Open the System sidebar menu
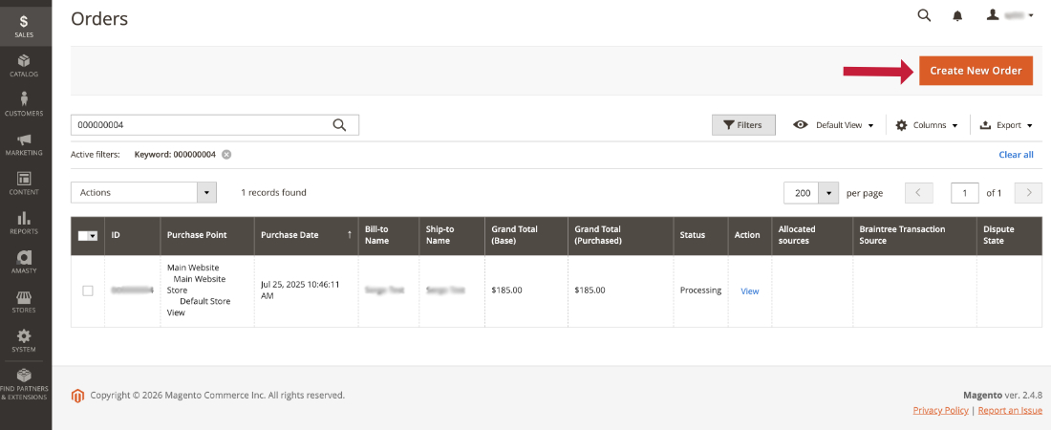 [x=24, y=341]
